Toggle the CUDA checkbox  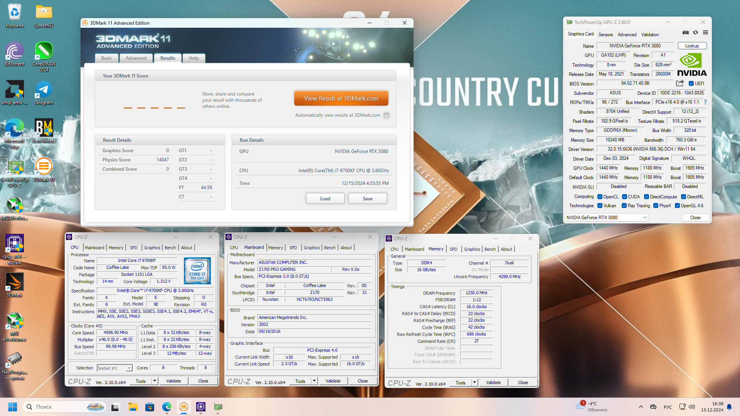[x=624, y=197]
